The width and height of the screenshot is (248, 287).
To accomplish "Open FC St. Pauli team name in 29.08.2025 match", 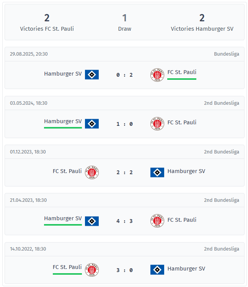I will click(182, 72).
